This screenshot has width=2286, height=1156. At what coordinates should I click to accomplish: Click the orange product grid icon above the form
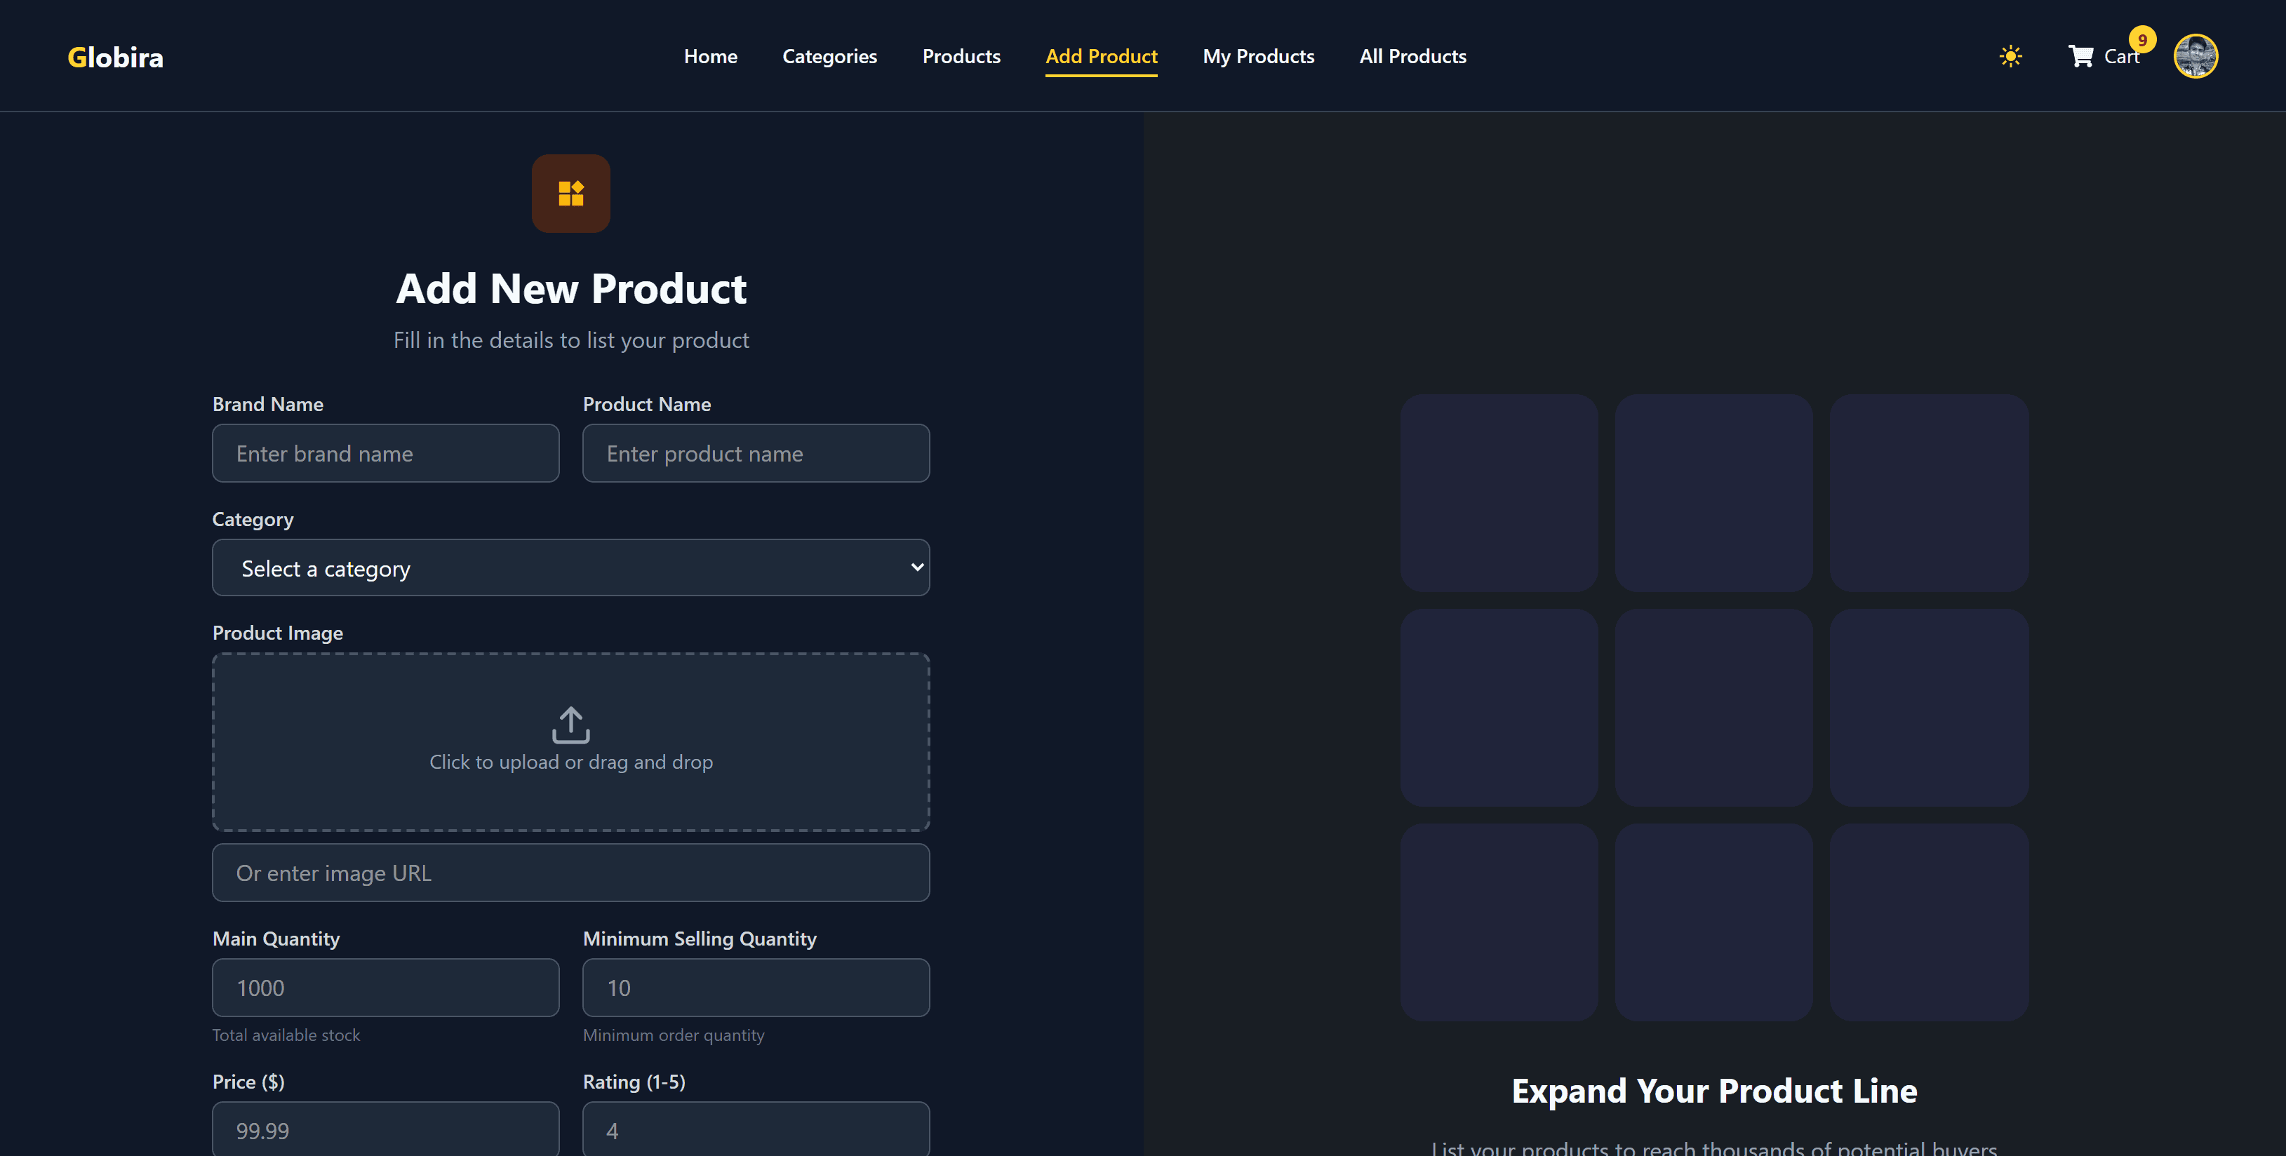tap(570, 192)
